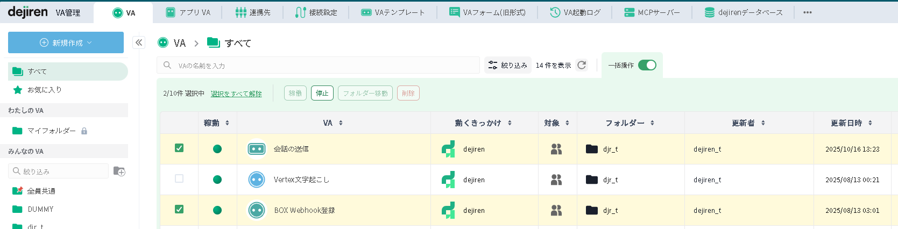
Task: Click target users icon in Vertex文字起こし row
Action: click(556, 180)
